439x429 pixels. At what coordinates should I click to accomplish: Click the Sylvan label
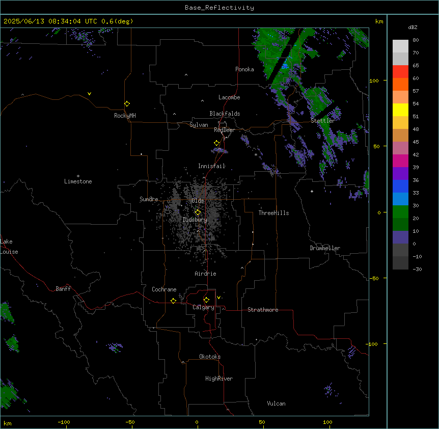(x=199, y=125)
